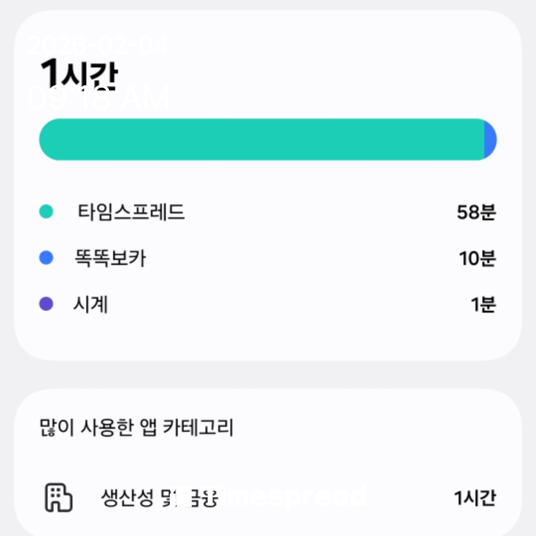Viewport: 536px width, 536px height.
Task: Tap the 10분 duration for 똑똑보카
Action: [x=477, y=259]
